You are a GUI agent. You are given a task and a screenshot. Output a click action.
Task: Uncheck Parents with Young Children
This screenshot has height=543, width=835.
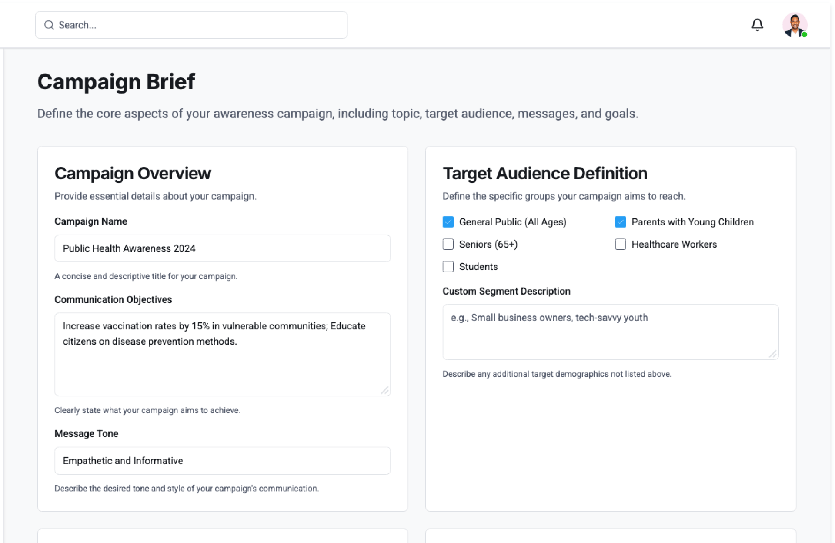click(620, 222)
